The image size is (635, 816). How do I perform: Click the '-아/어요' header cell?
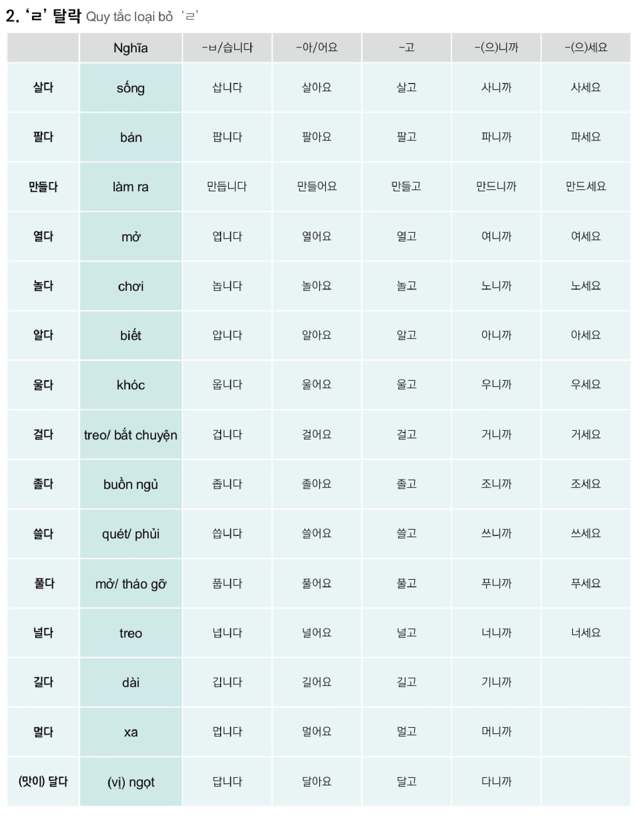coord(317,48)
